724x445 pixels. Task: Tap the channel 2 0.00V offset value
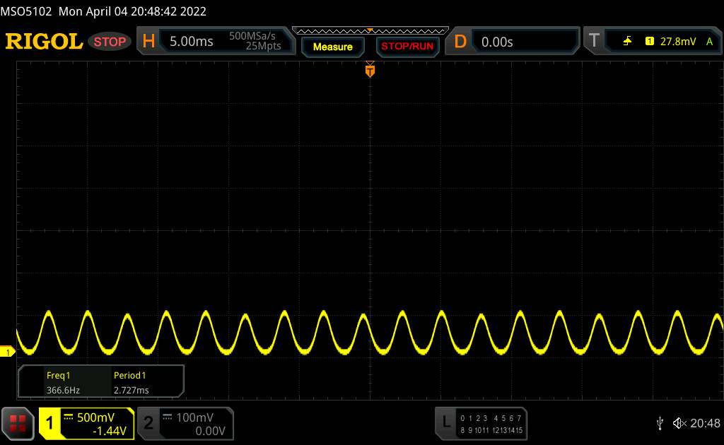[x=210, y=431]
